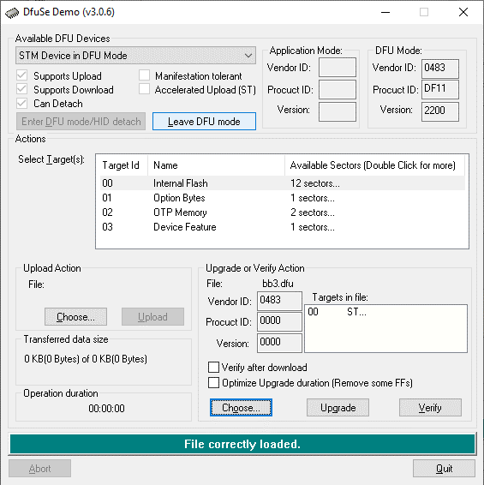This screenshot has width=484, height=485.
Task: Open the Available DFU Devices dropdown
Action: [x=135, y=56]
